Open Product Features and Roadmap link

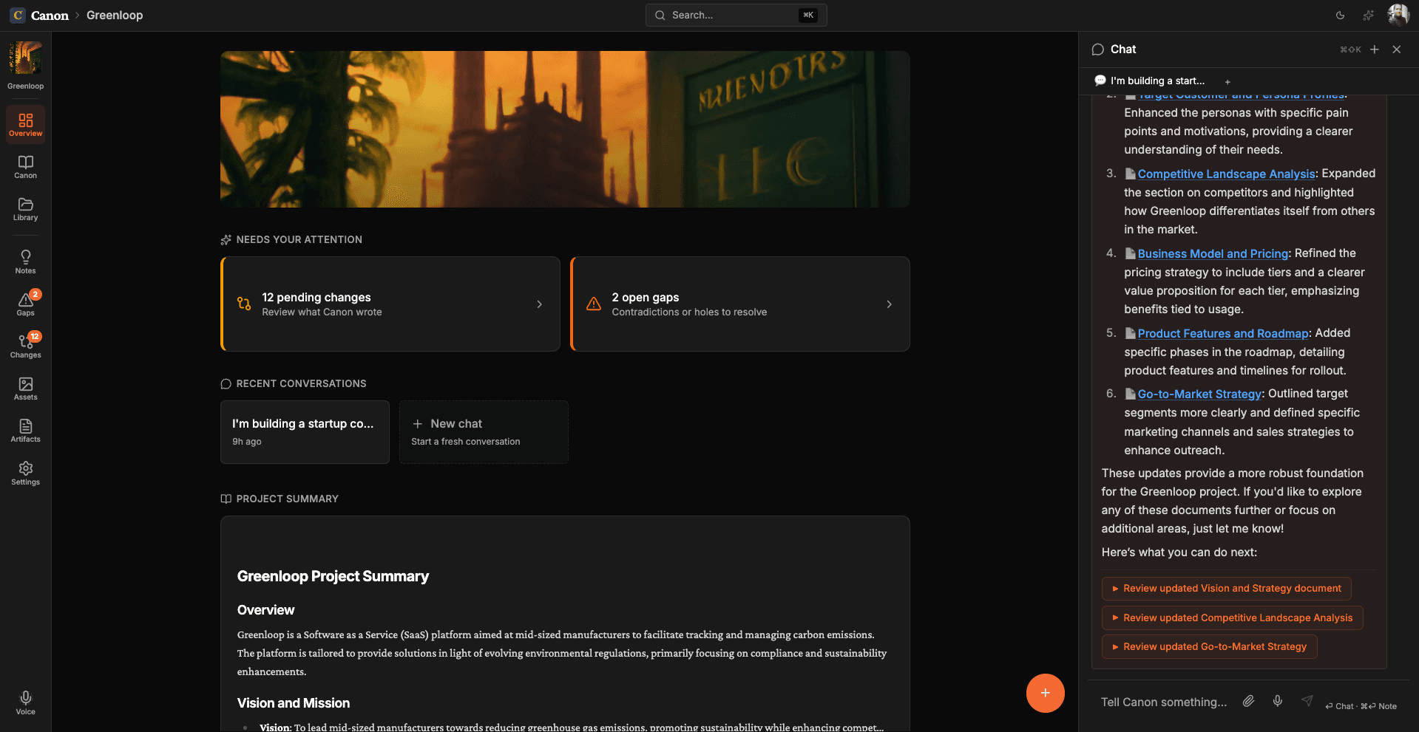click(1223, 333)
